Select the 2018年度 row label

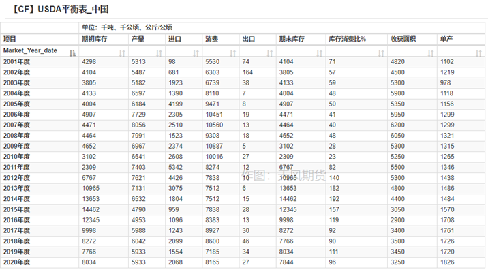16,241
